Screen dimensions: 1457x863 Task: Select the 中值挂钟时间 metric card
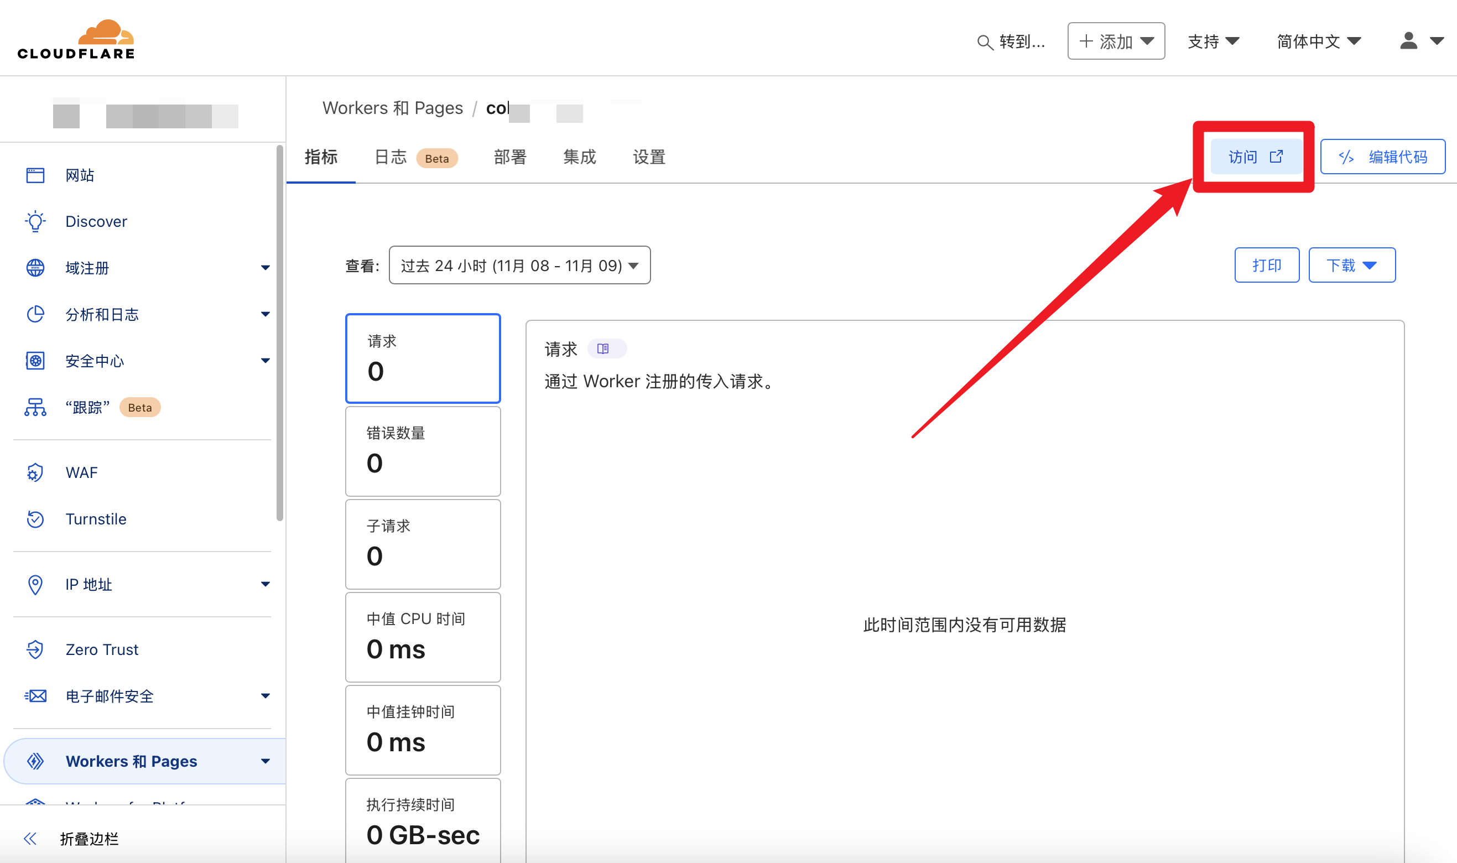(423, 730)
